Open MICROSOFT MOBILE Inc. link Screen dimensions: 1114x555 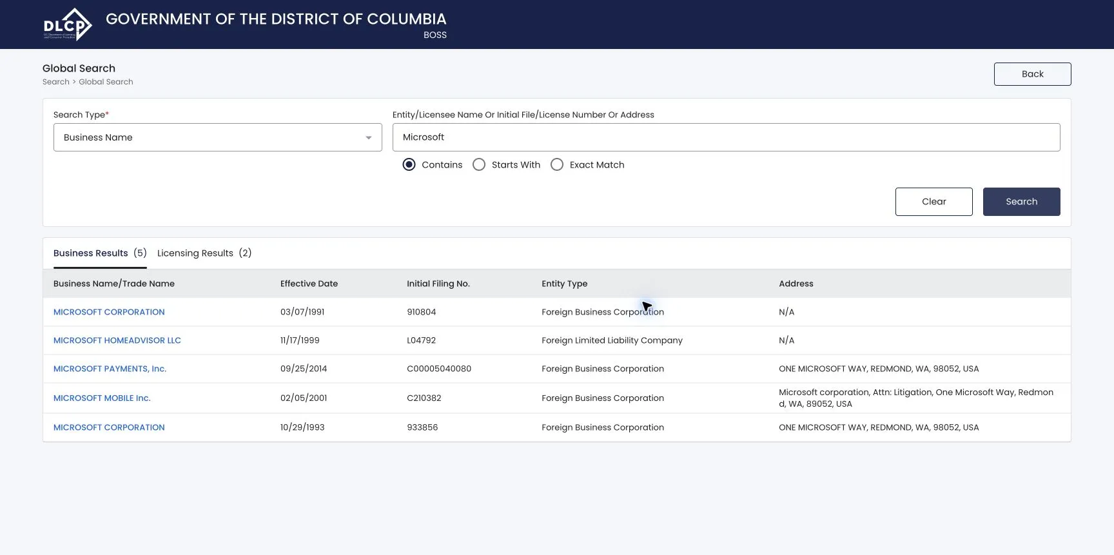click(x=102, y=398)
